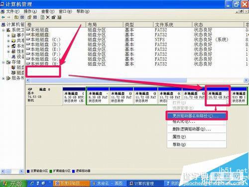Collapse the 存储 tree node
The image size is (249, 187).
(3, 62)
